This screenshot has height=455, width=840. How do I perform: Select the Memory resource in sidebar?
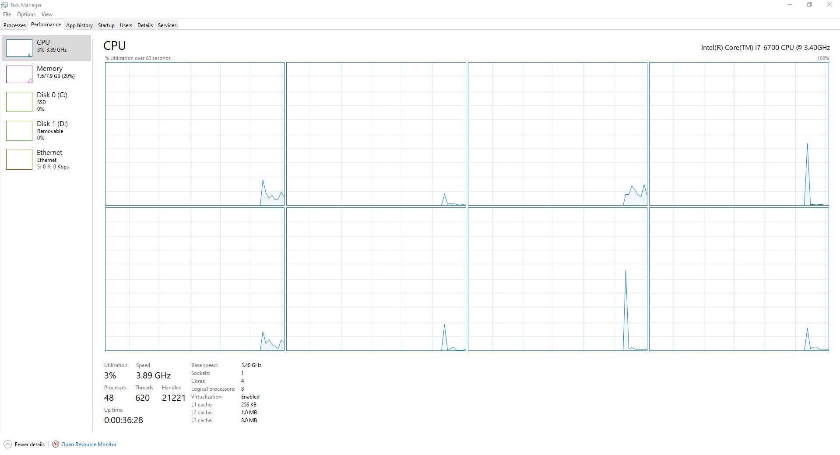coord(46,74)
